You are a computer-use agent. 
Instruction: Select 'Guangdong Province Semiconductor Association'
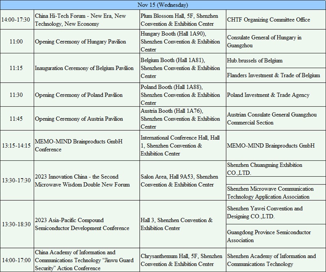point(276,236)
